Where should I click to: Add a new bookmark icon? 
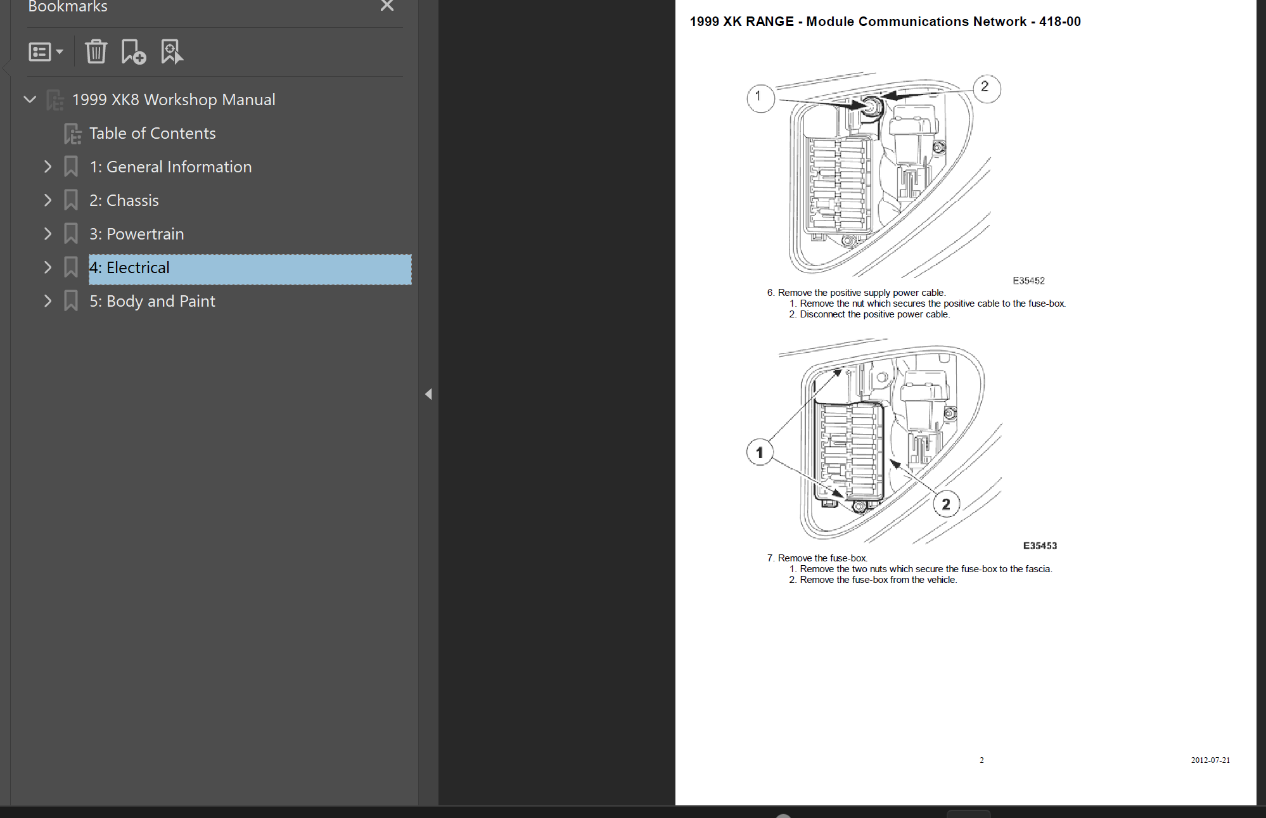coord(133,52)
